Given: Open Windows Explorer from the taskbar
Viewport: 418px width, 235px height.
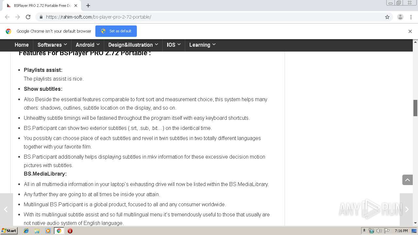Looking at the screenshot, I should point(37,231).
